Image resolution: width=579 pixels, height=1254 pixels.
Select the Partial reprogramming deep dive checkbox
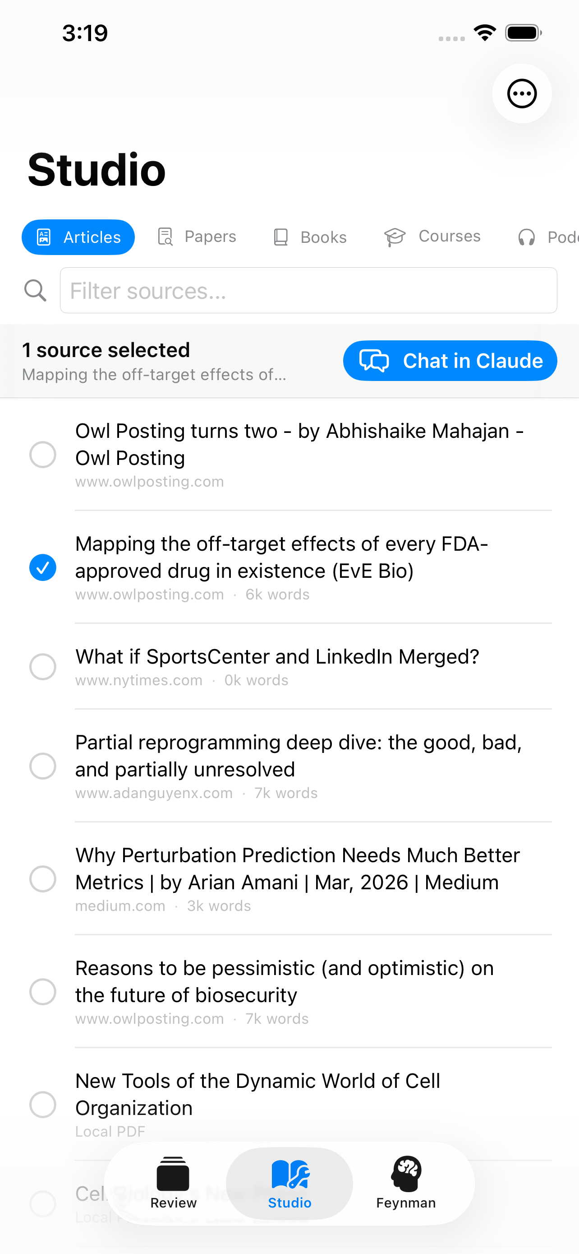pos(43,766)
